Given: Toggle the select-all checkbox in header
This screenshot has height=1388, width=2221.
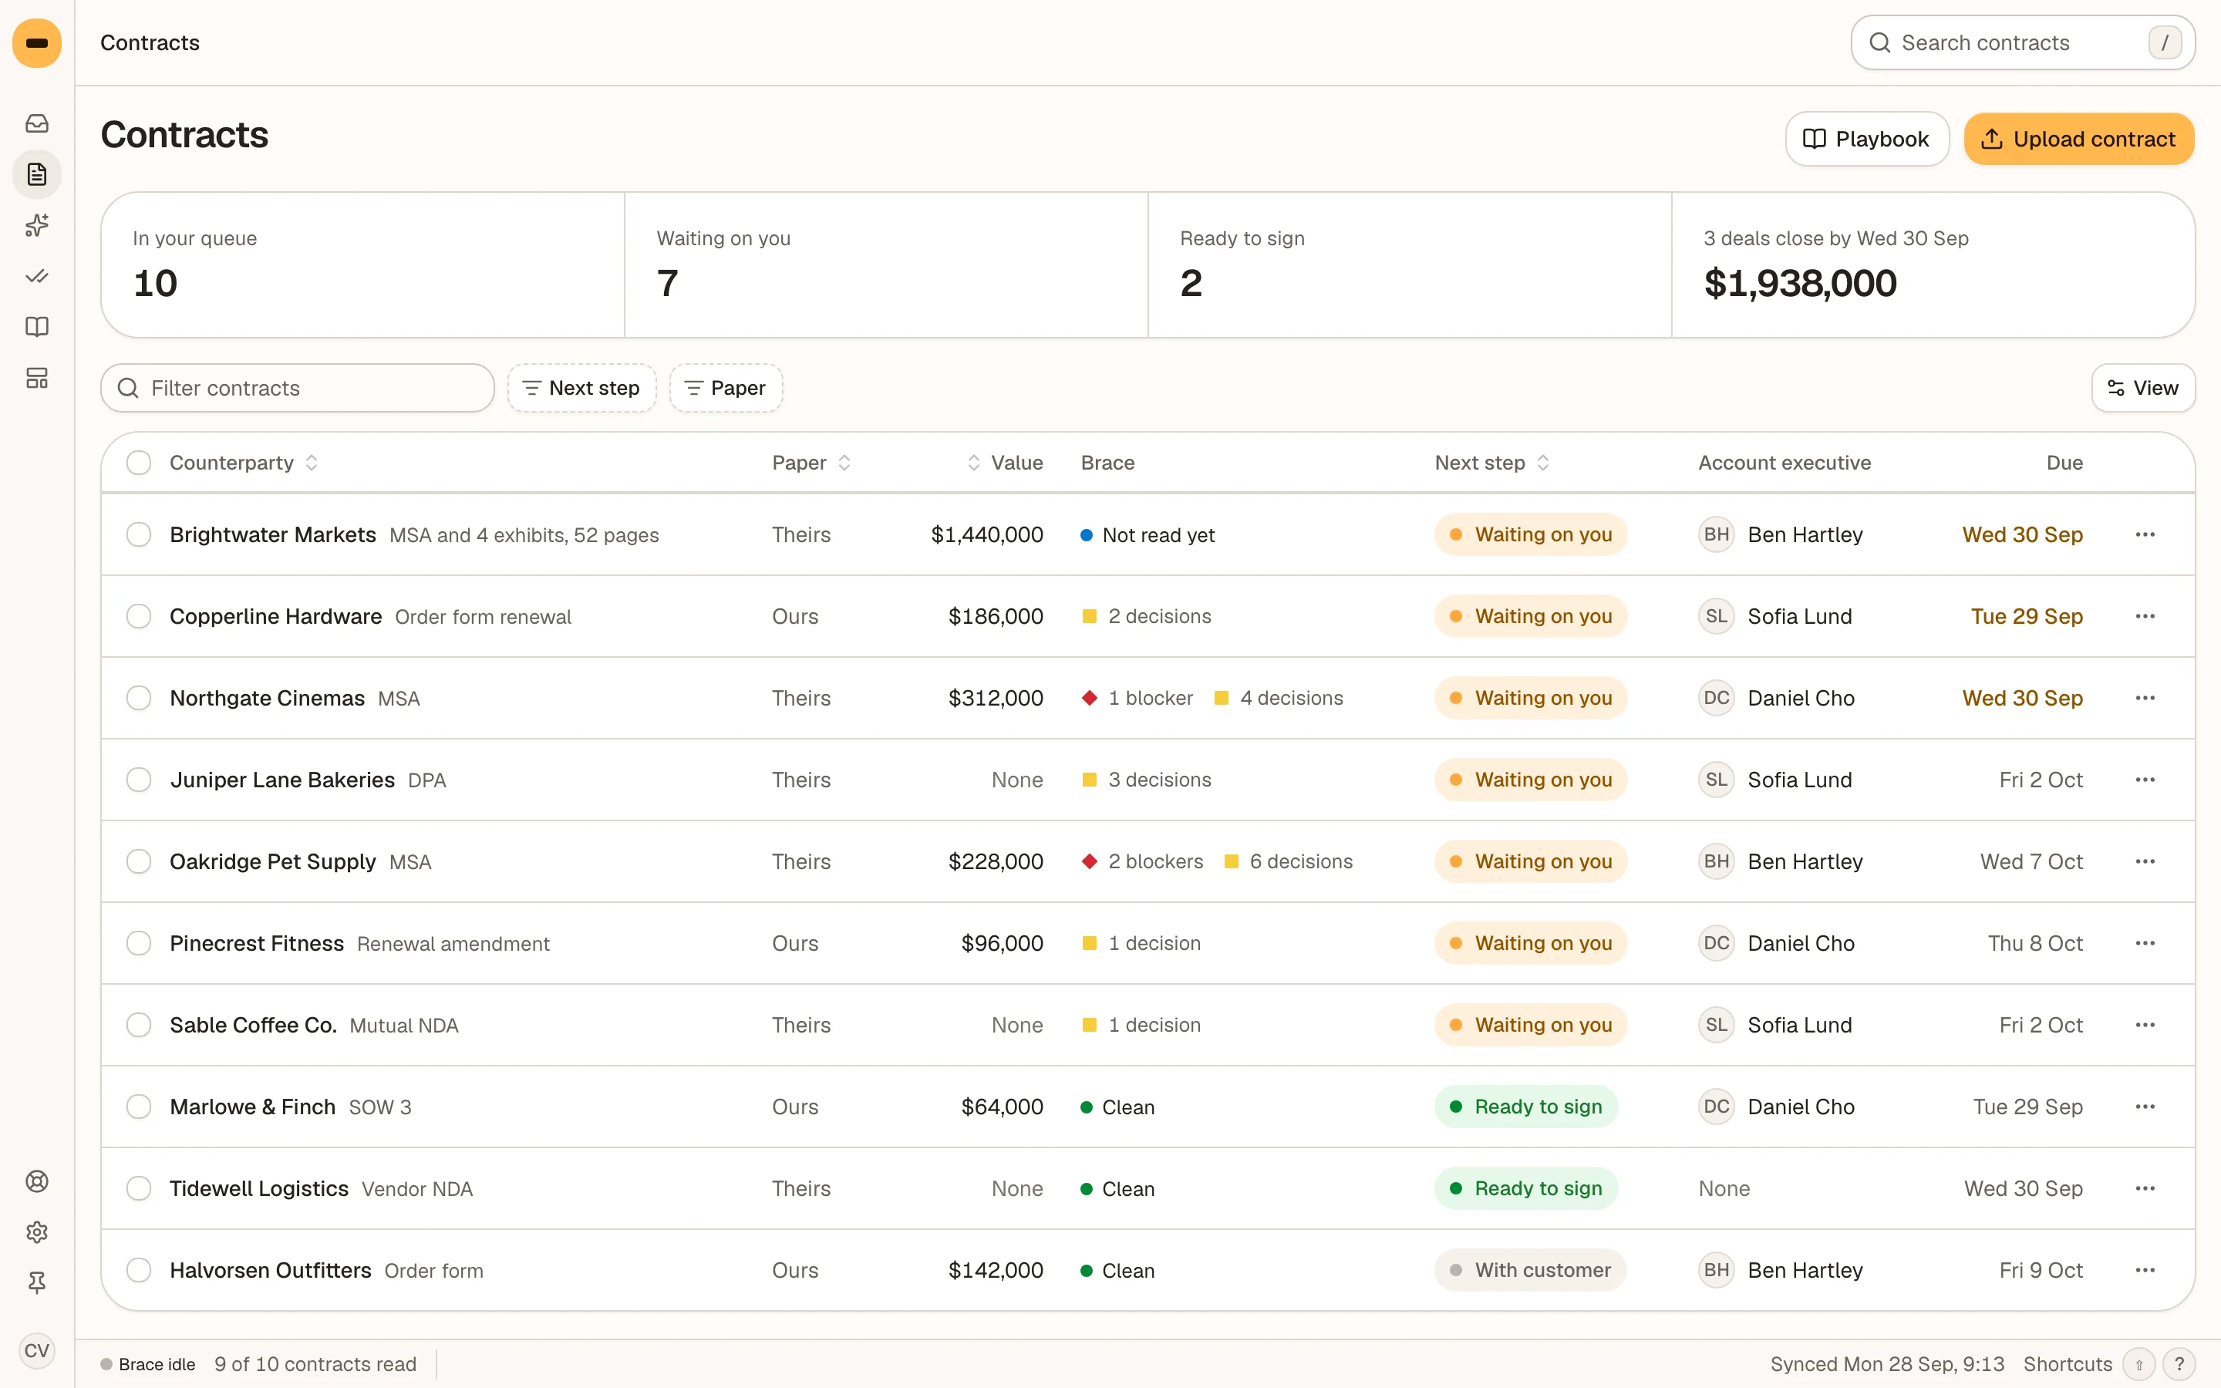Looking at the screenshot, I should click(x=139, y=463).
